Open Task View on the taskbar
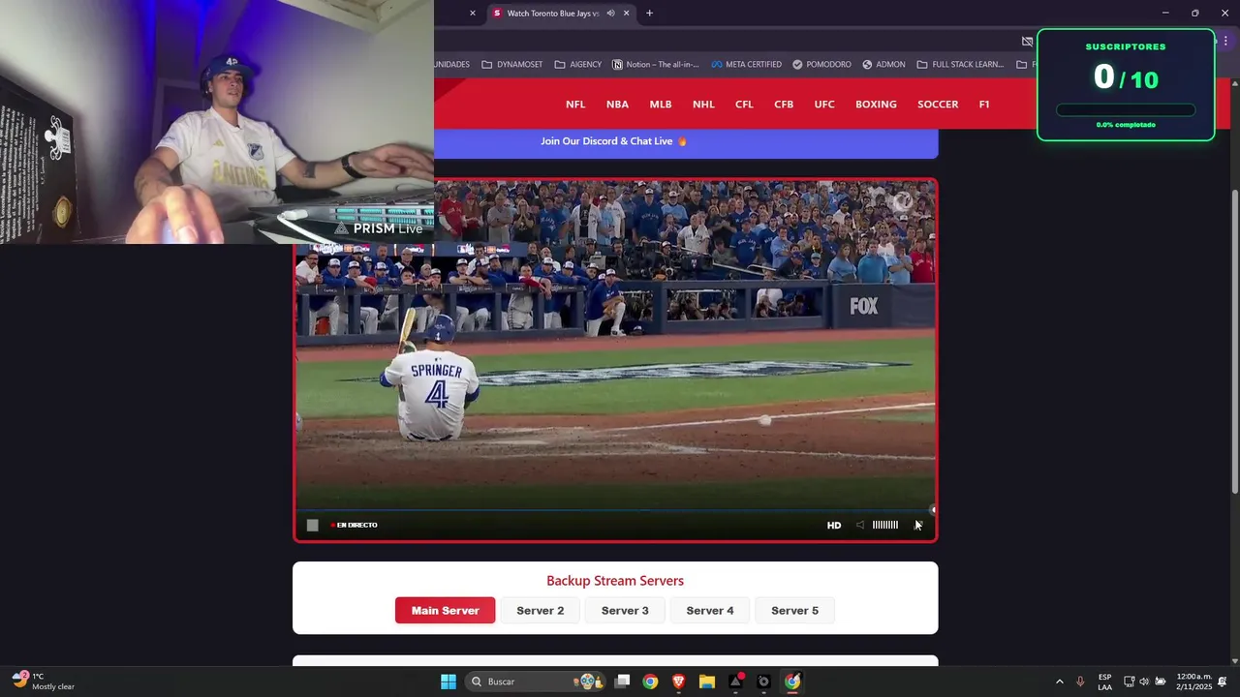The image size is (1240, 697). click(623, 682)
